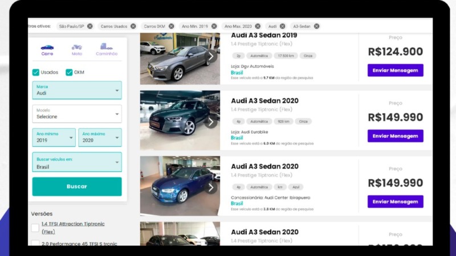The image size is (456, 256).
Task: Click Loja: Dgv Automóveis text
Action: tap(253, 67)
